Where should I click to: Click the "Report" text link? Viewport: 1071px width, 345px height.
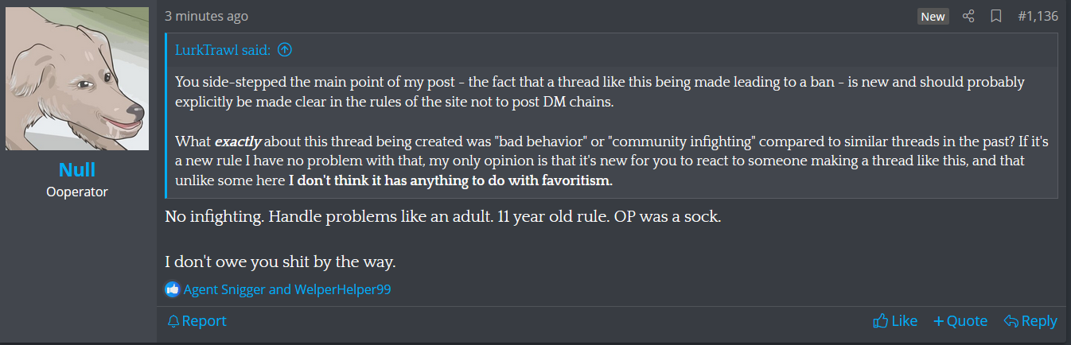204,321
